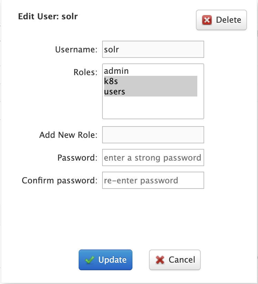The width and height of the screenshot is (258, 284).
Task: Click the 'Username:' label
Action: [76, 50]
